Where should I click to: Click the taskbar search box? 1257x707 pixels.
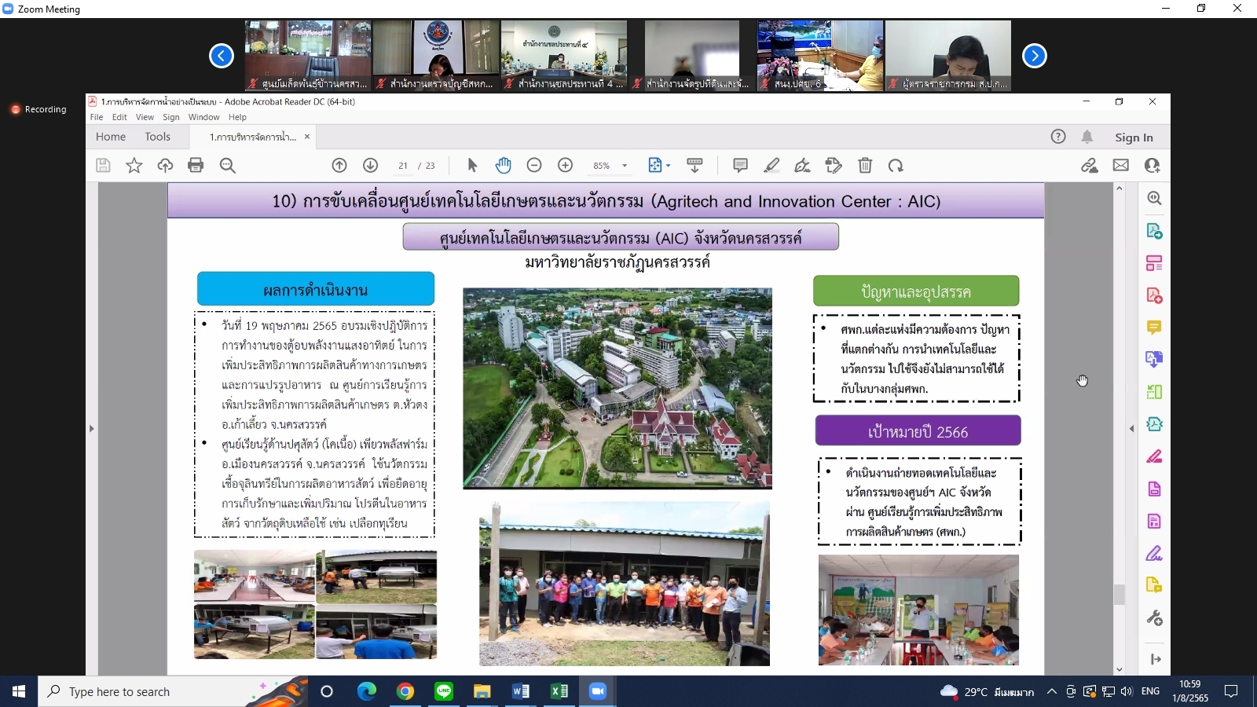pyautogui.click(x=173, y=691)
